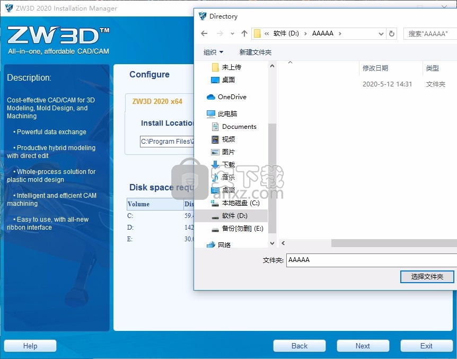457x359 pixels.
Task: Click the Documents file icon
Action: coord(215,127)
